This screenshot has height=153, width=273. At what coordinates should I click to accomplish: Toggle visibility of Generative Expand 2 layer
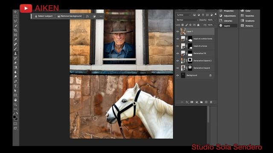pos(177,61)
